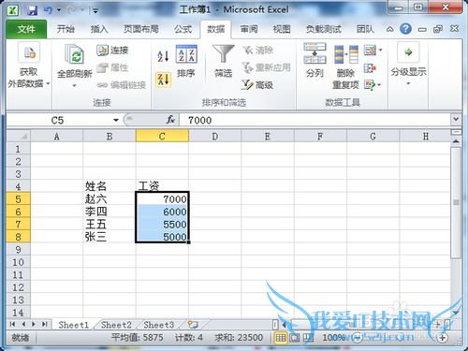Select cell containing 张三
The height and width of the screenshot is (351, 468).
(x=110, y=237)
